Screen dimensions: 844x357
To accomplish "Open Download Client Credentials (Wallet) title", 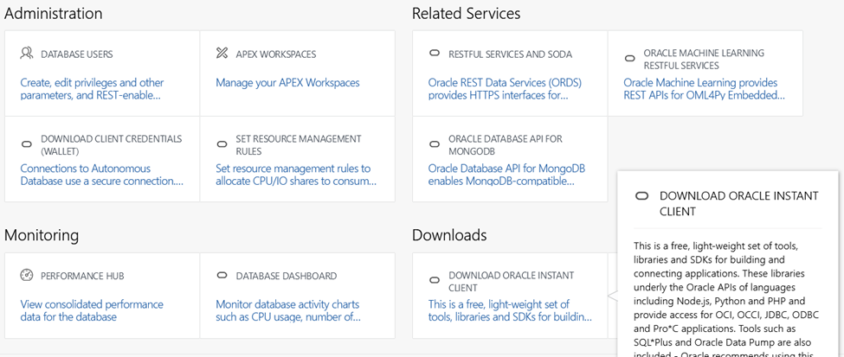I will point(112,144).
